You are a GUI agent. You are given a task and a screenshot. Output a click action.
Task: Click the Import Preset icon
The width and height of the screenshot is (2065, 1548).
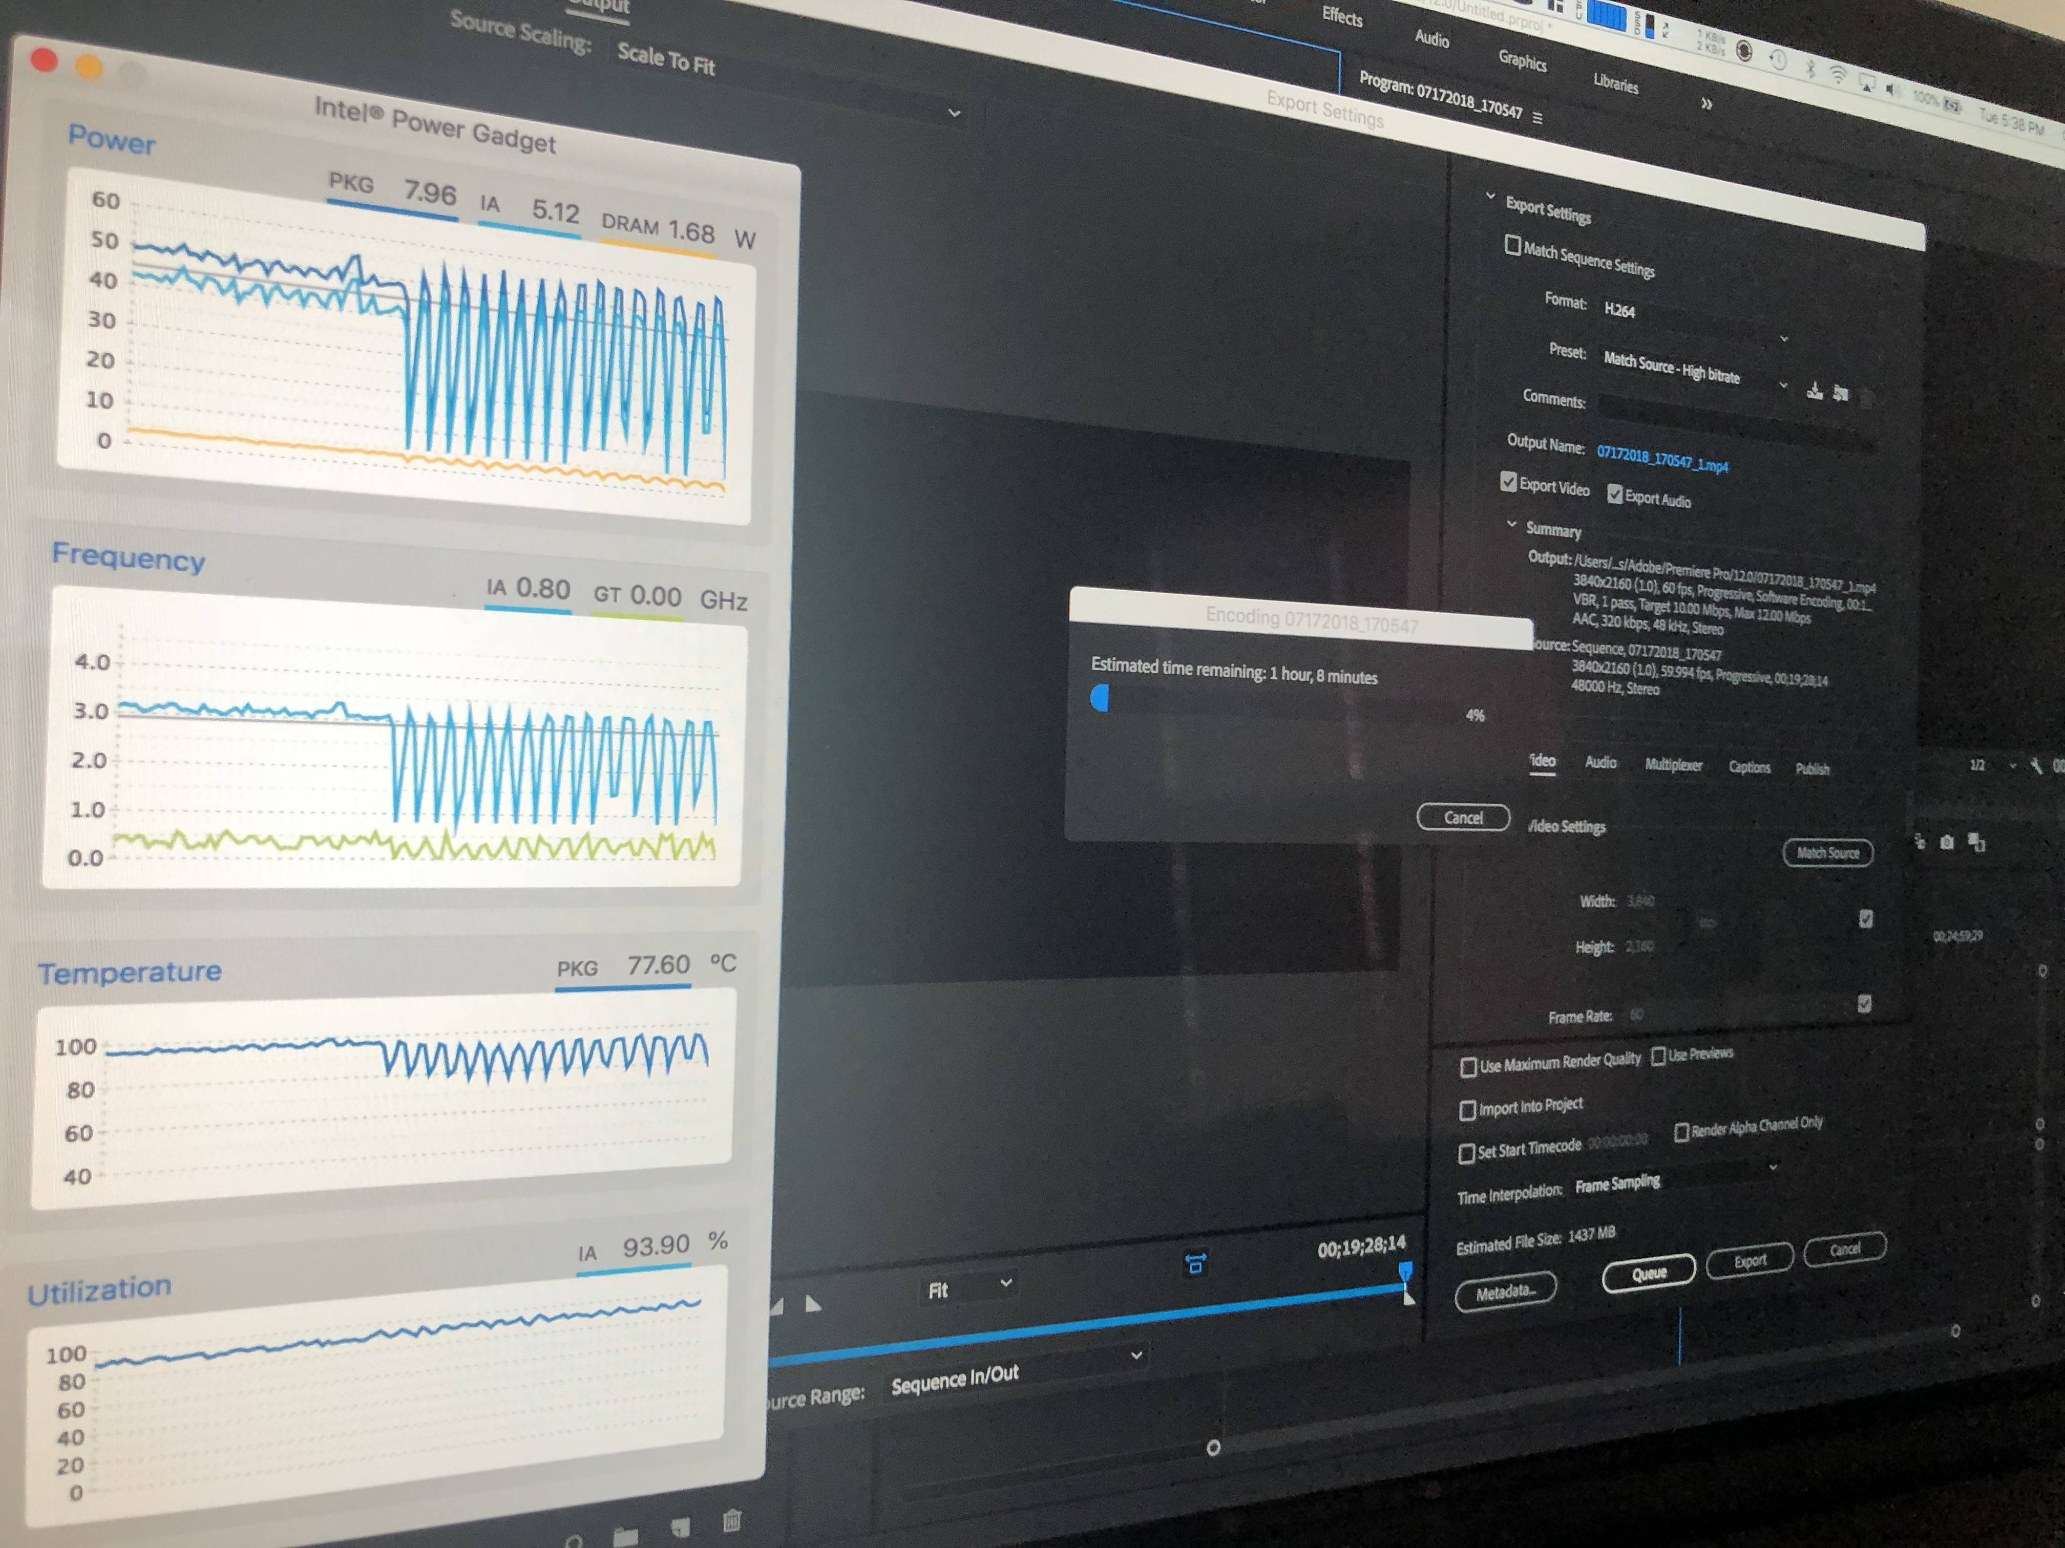[1840, 394]
